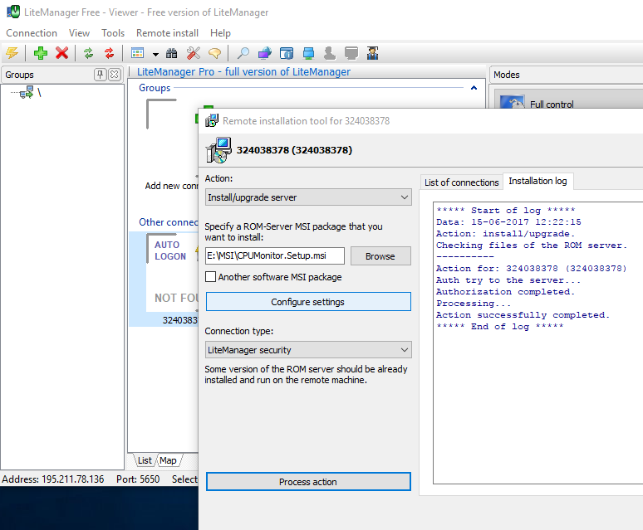The height and width of the screenshot is (530, 643).
Task: Click the List tab at the bottom
Action: (145, 460)
